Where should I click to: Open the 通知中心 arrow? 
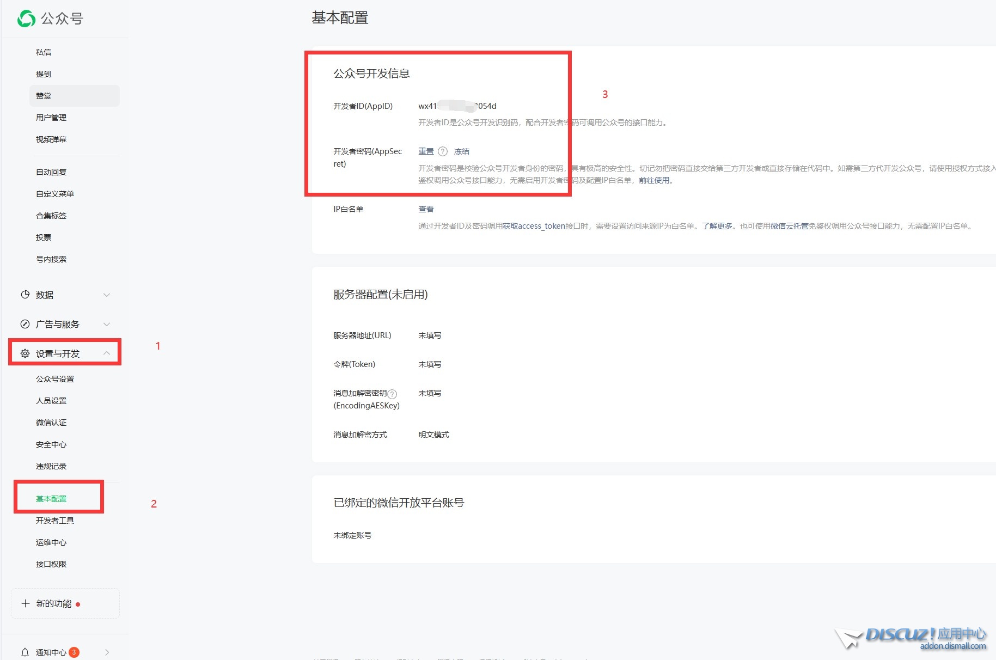click(x=107, y=652)
